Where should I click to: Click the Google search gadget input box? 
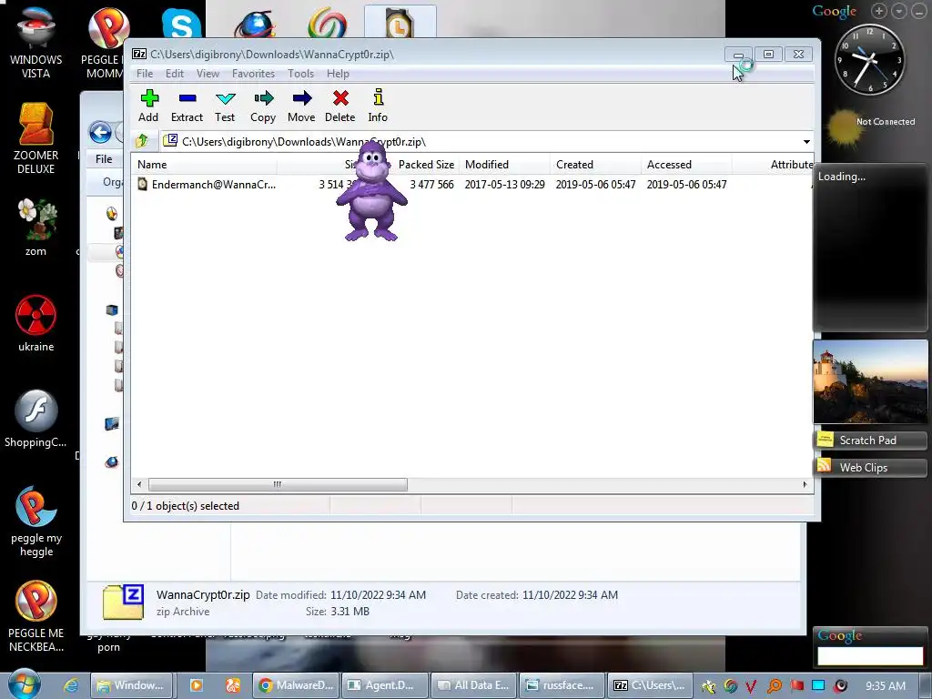point(870,655)
